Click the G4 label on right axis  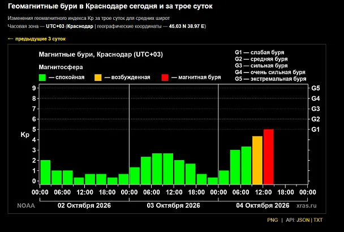[x=316, y=98]
